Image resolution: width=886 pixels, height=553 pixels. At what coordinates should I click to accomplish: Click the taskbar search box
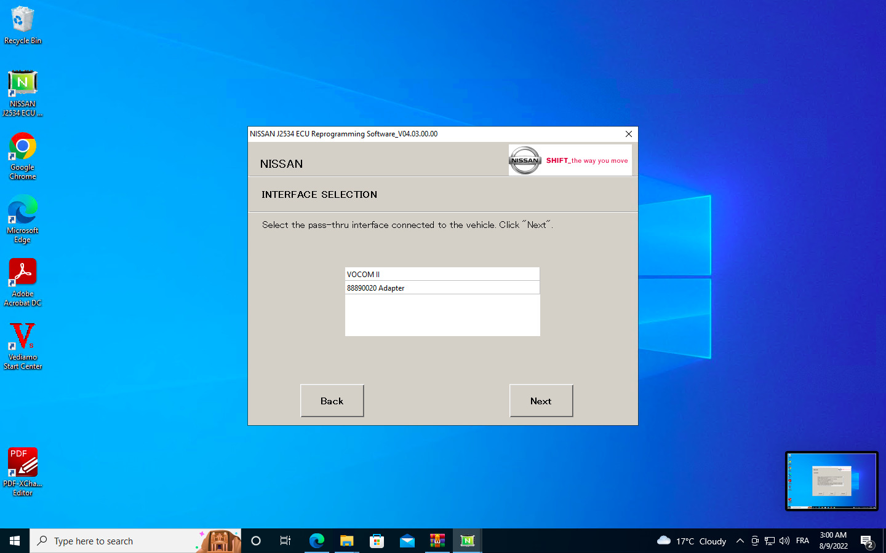point(135,541)
